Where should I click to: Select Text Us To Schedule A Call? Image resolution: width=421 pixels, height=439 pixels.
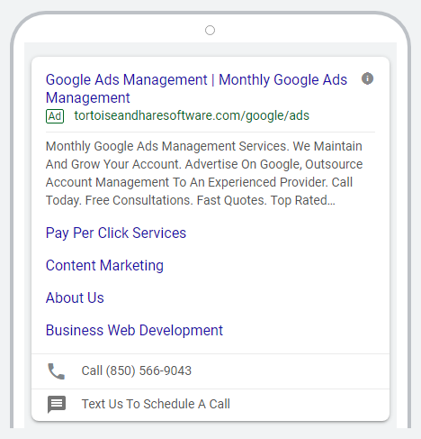(210, 405)
